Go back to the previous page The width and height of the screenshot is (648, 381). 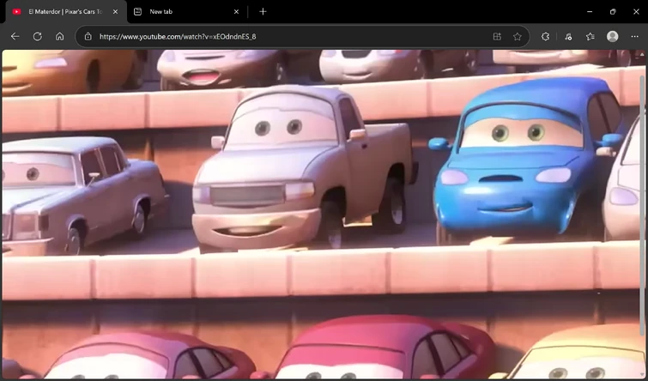(x=15, y=36)
